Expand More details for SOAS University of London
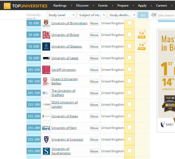The width and height of the screenshot is (175, 159). (x=94, y=105)
